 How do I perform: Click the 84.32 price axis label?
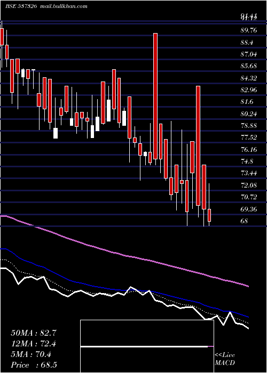click(x=249, y=78)
